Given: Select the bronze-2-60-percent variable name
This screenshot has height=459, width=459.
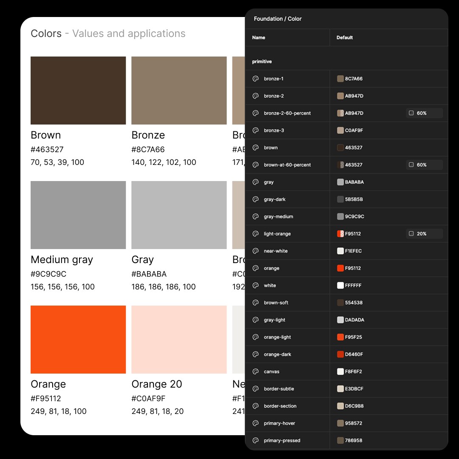Looking at the screenshot, I should pos(287,113).
